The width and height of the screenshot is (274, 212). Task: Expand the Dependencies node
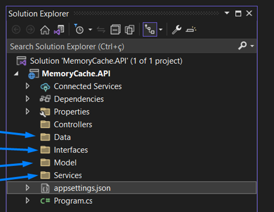point(28,99)
